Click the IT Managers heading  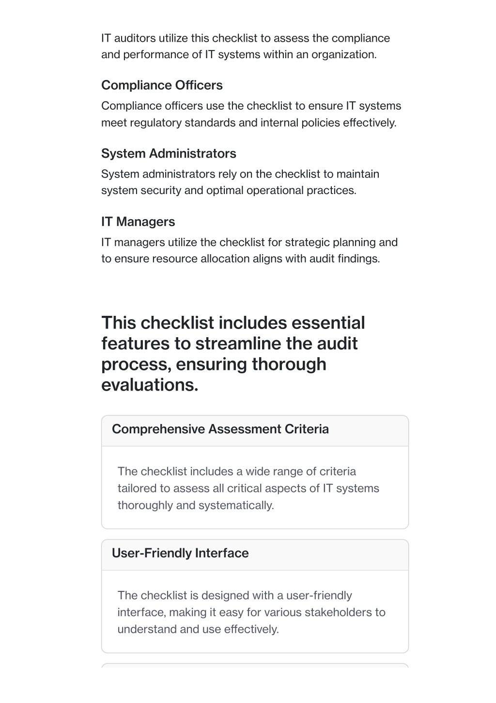(138, 222)
